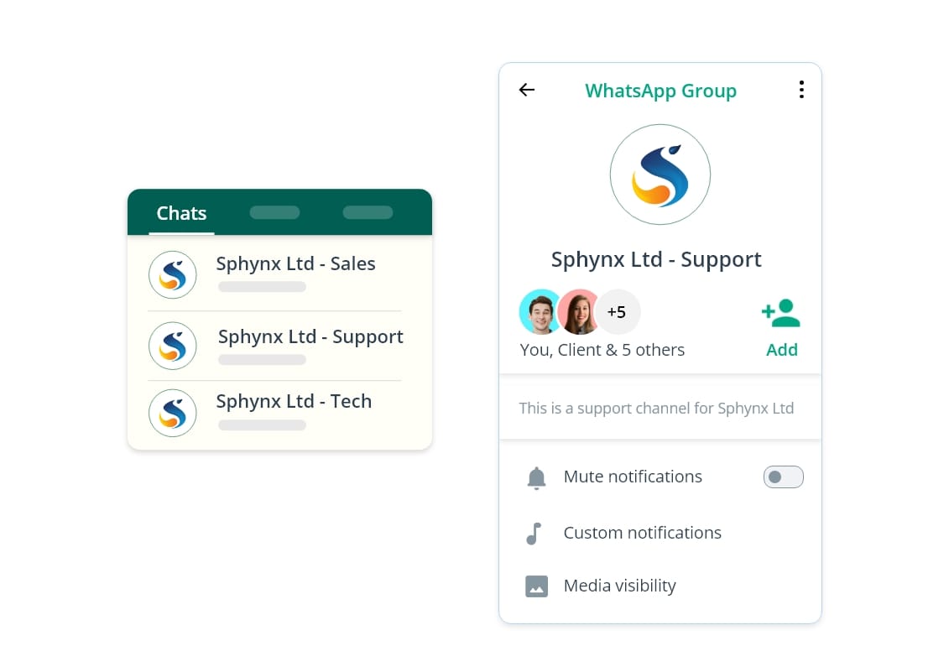Open the three-dot more options menu

tap(801, 90)
